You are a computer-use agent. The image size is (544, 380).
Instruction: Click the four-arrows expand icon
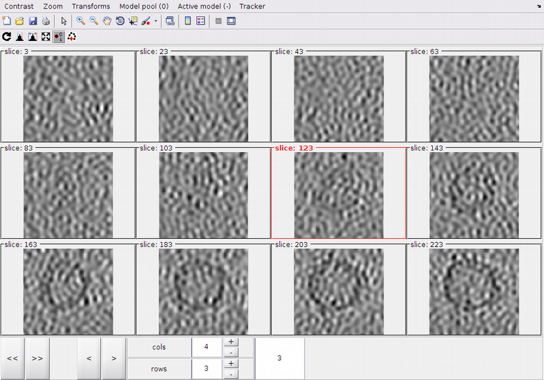point(46,37)
